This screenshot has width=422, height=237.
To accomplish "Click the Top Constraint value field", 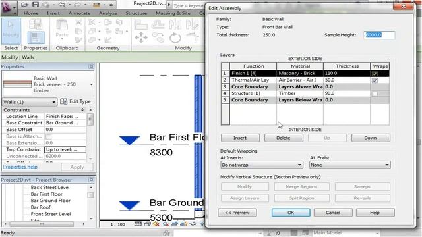I will [x=65, y=149].
